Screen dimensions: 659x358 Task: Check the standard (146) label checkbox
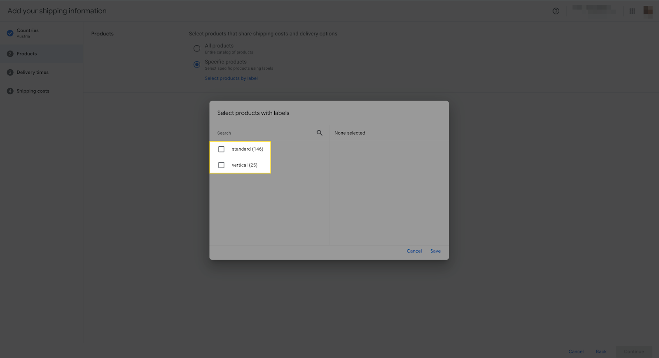[221, 149]
